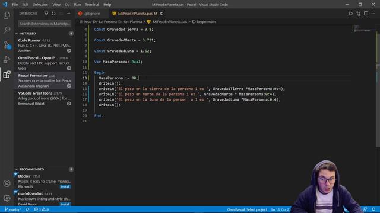Open the Accounts menu icon
380x213 pixels.
pyautogui.click(x=7, y=183)
